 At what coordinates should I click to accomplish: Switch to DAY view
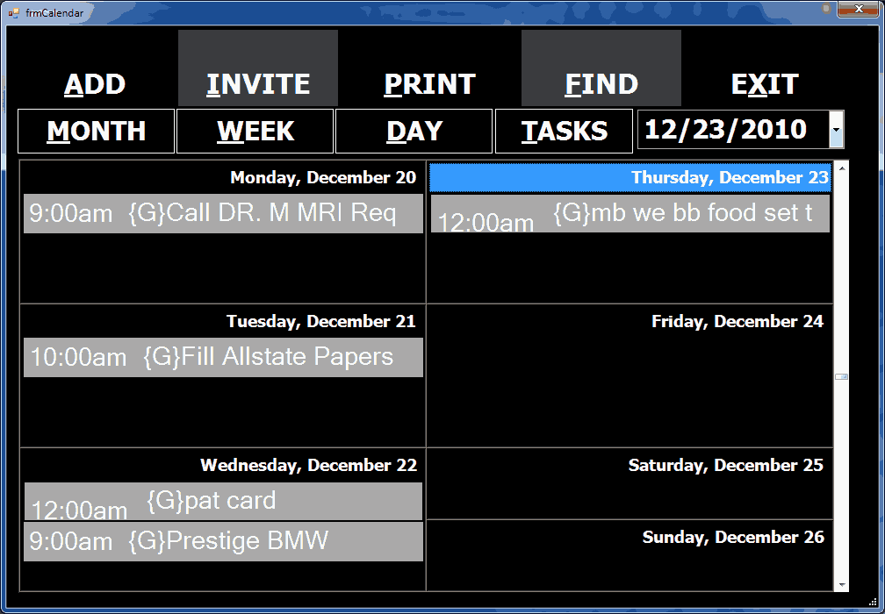pos(414,132)
